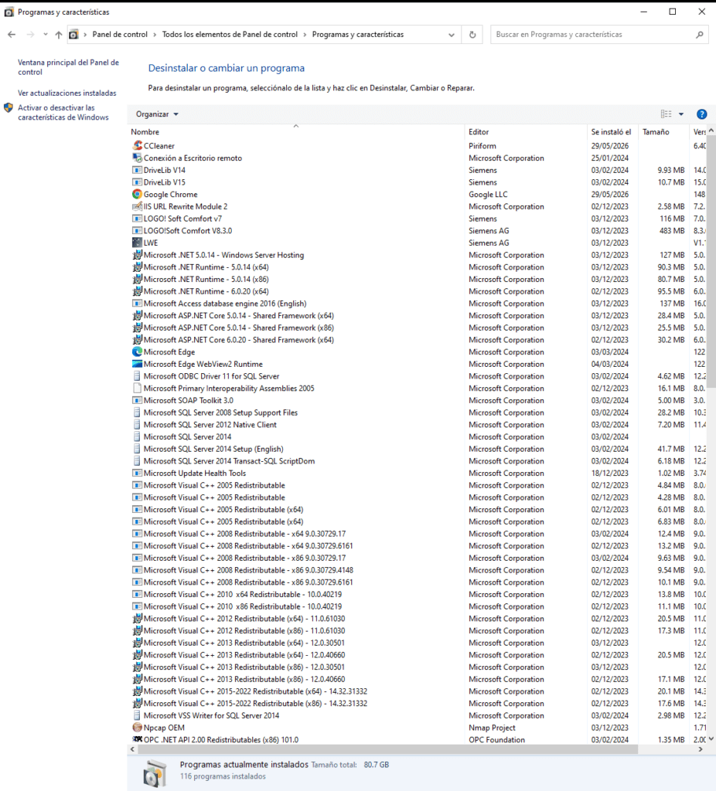
Task: Click the Microsoft Primary Interoperability Assemblies icon
Action: [x=137, y=389]
